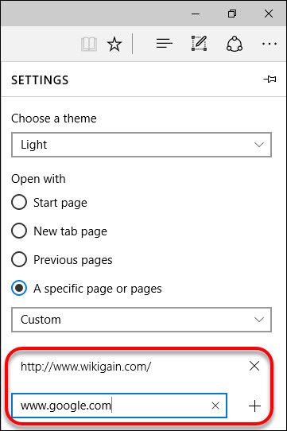Viewport: 287px width, 431px height.
Task: Restore down the browser window
Action: click(x=232, y=14)
